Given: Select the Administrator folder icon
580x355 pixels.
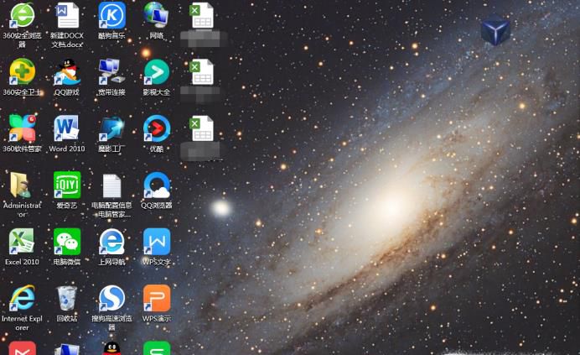Looking at the screenshot, I should pos(22,185).
